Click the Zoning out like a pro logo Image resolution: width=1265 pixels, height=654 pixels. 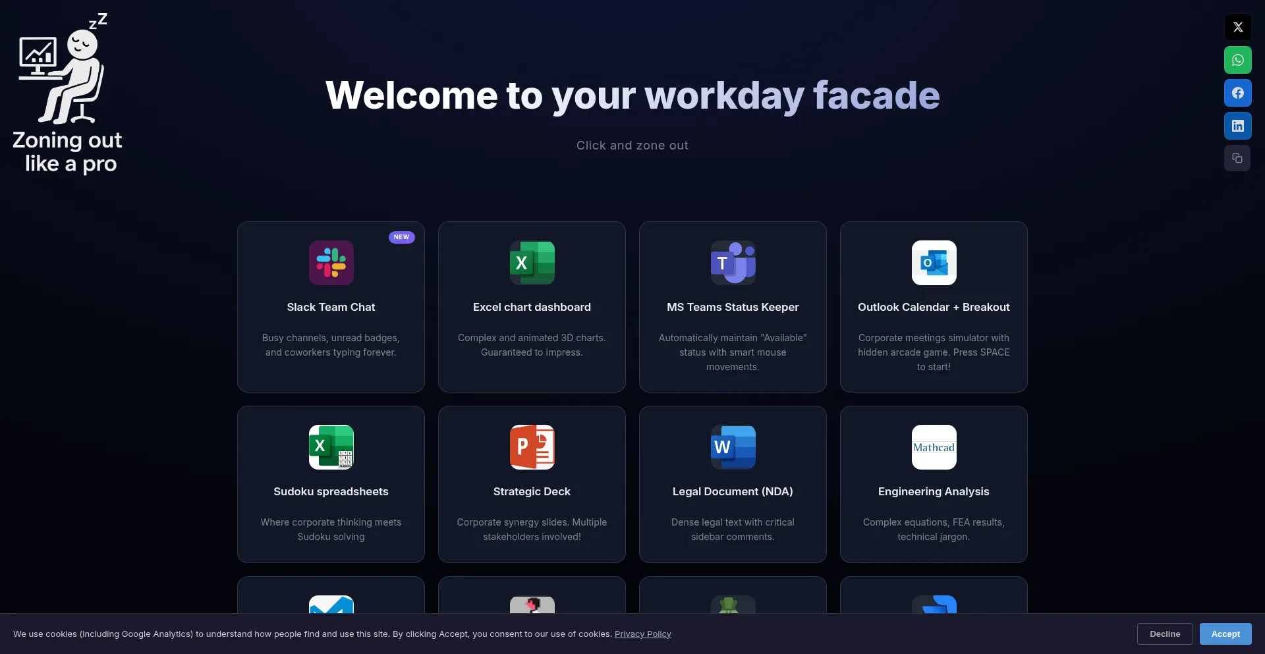(67, 94)
